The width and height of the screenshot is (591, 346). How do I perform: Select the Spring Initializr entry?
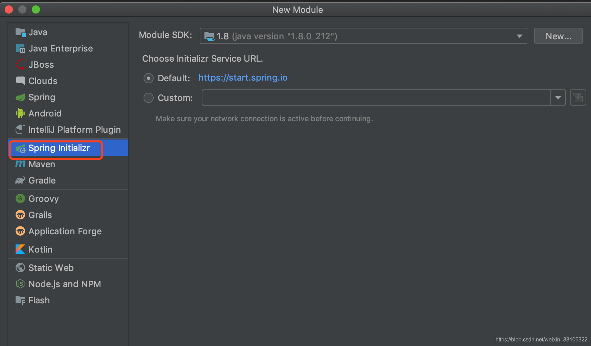[x=68, y=148]
